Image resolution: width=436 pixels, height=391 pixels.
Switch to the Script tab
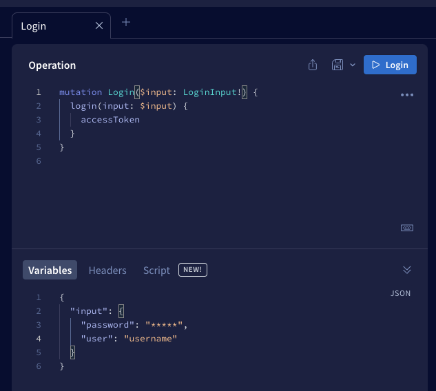click(156, 270)
